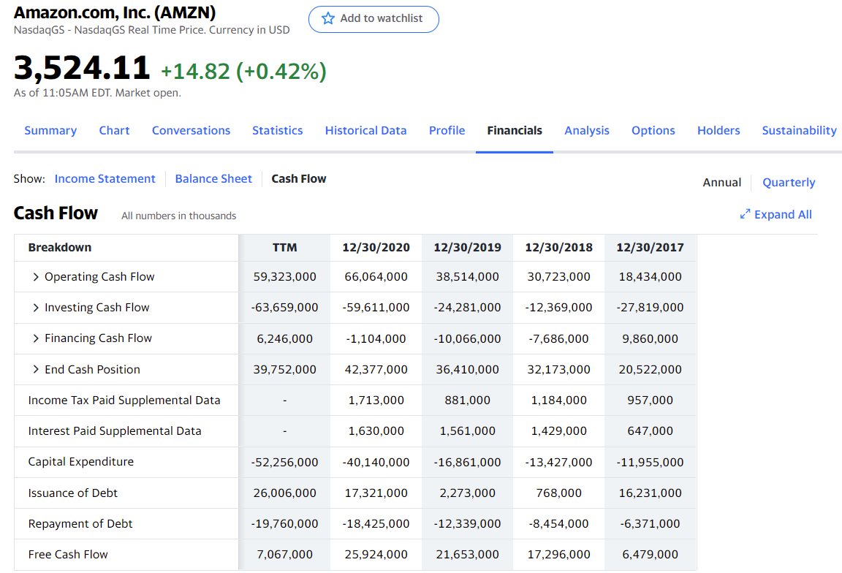Click the 20,522,000 end cash value

tap(650, 370)
